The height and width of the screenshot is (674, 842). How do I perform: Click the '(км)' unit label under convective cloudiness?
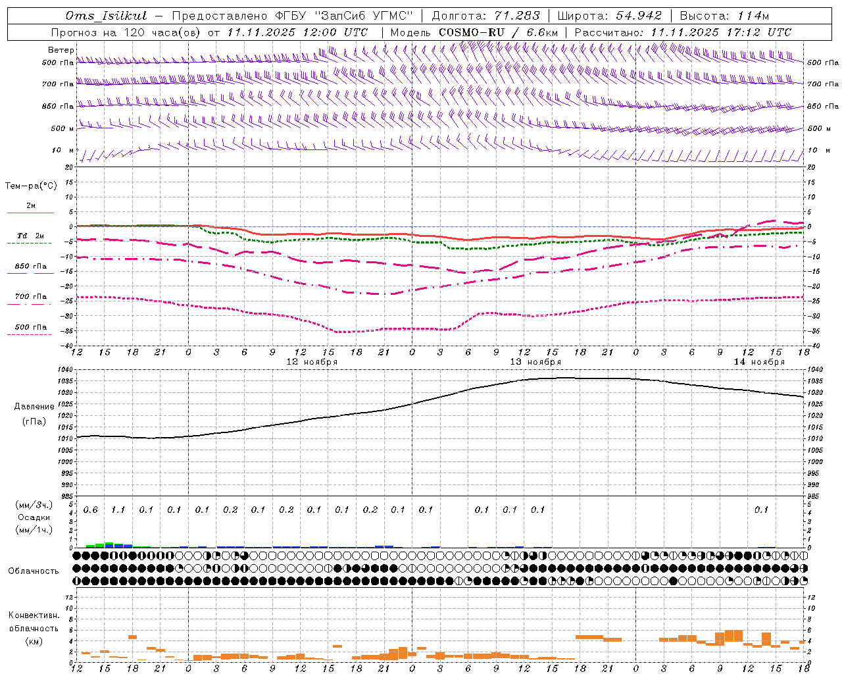point(34,641)
